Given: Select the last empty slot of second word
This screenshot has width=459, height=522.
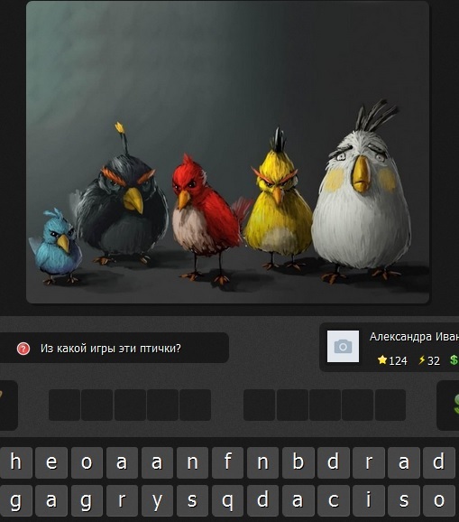Looking at the screenshot, I should point(390,405).
